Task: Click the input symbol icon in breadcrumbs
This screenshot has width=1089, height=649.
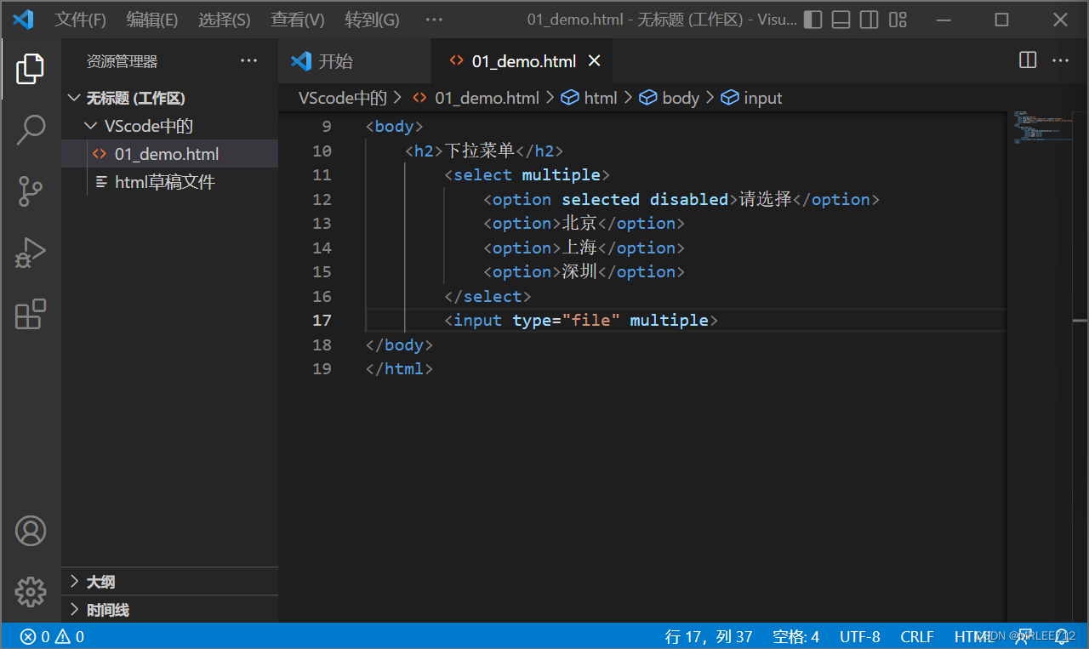Action: pyautogui.click(x=730, y=98)
